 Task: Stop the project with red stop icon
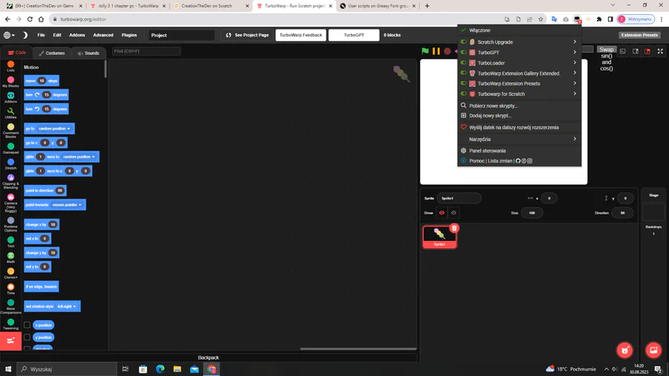pyautogui.click(x=447, y=51)
